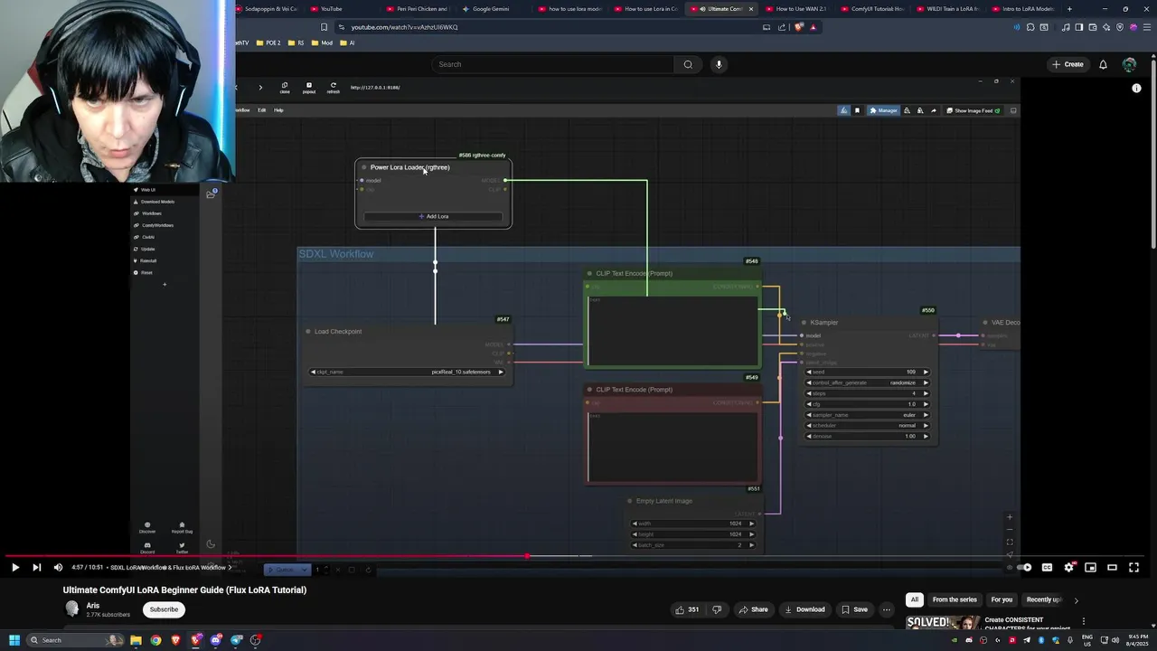Dislike the video
The image size is (1157, 651).
click(717, 609)
